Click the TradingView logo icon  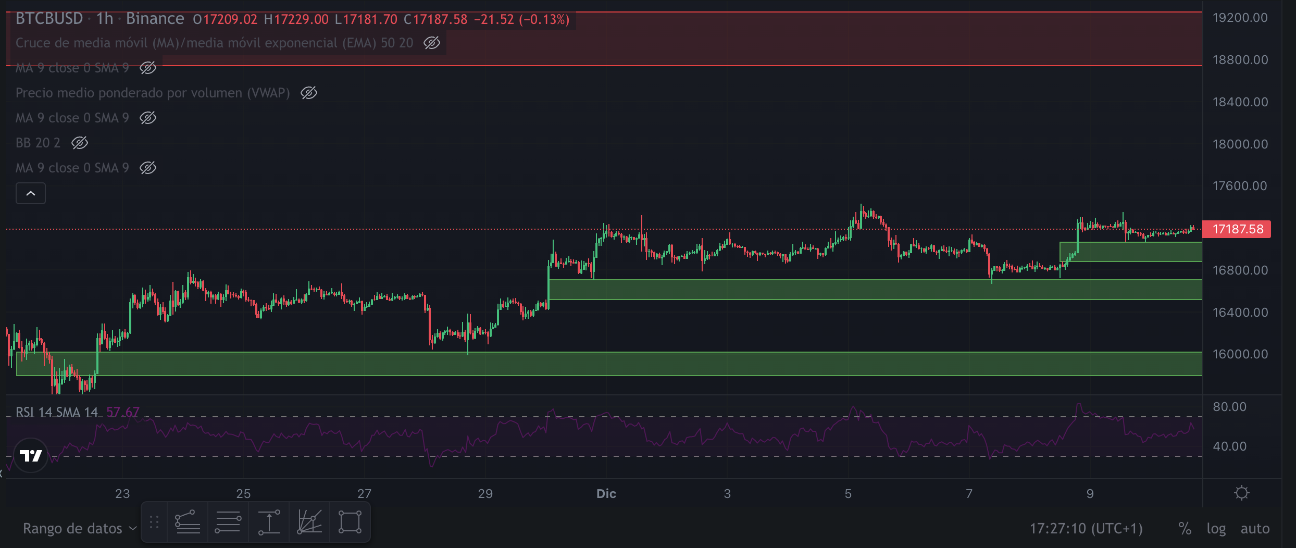(x=31, y=456)
